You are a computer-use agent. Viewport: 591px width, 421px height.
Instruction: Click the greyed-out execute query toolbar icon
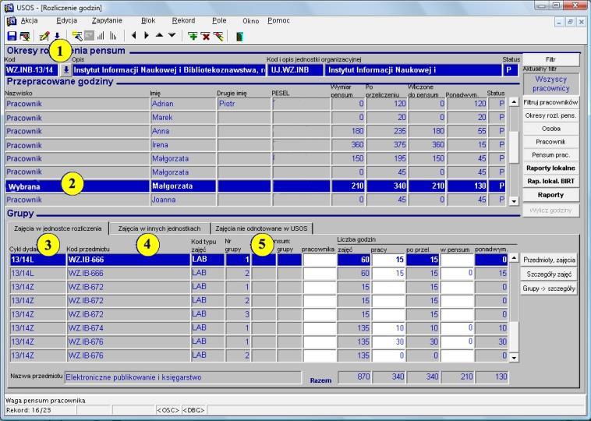coord(89,36)
